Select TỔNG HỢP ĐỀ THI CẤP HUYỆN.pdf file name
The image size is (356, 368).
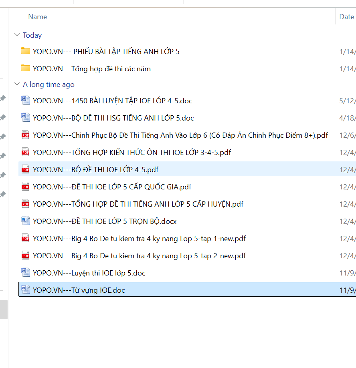tap(138, 204)
